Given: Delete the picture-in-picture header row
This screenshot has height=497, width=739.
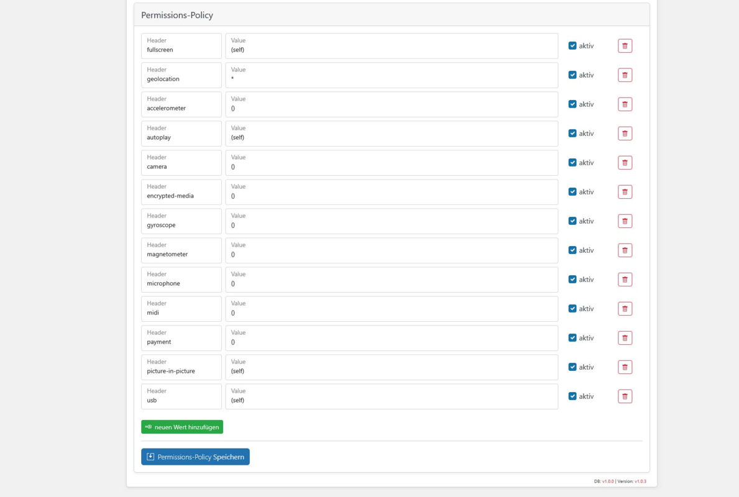Looking at the screenshot, I should coord(625,367).
